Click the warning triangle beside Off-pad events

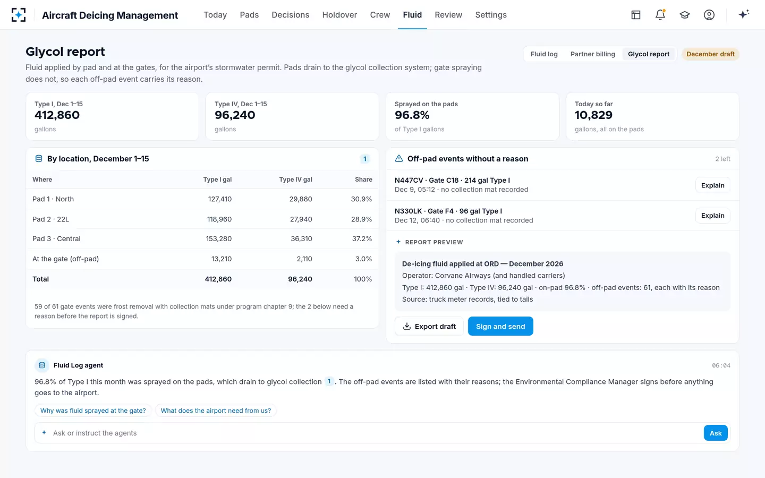[x=399, y=159]
